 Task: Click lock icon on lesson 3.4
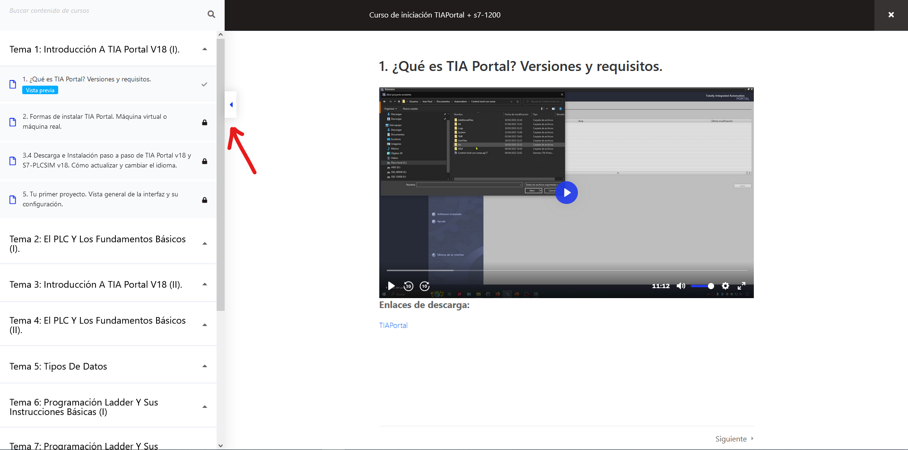pyautogui.click(x=204, y=161)
